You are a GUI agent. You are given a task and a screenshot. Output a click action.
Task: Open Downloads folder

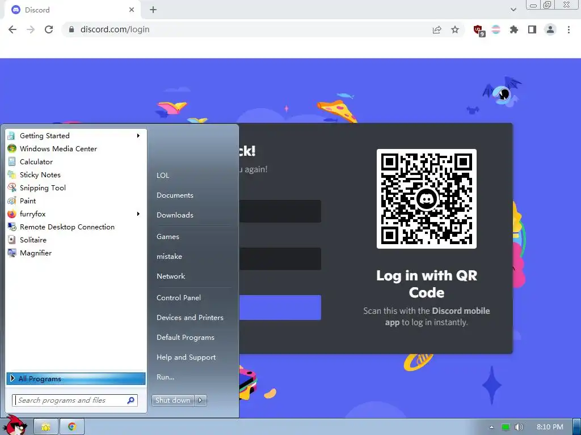[175, 215]
